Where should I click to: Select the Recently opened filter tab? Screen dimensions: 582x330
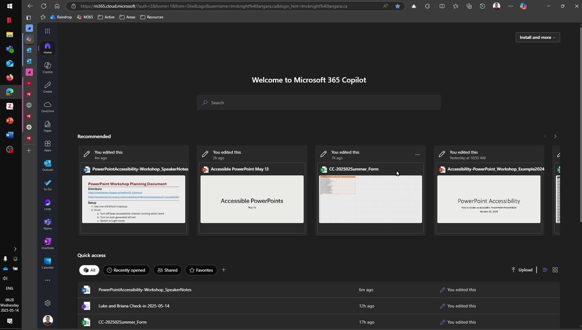pos(126,270)
